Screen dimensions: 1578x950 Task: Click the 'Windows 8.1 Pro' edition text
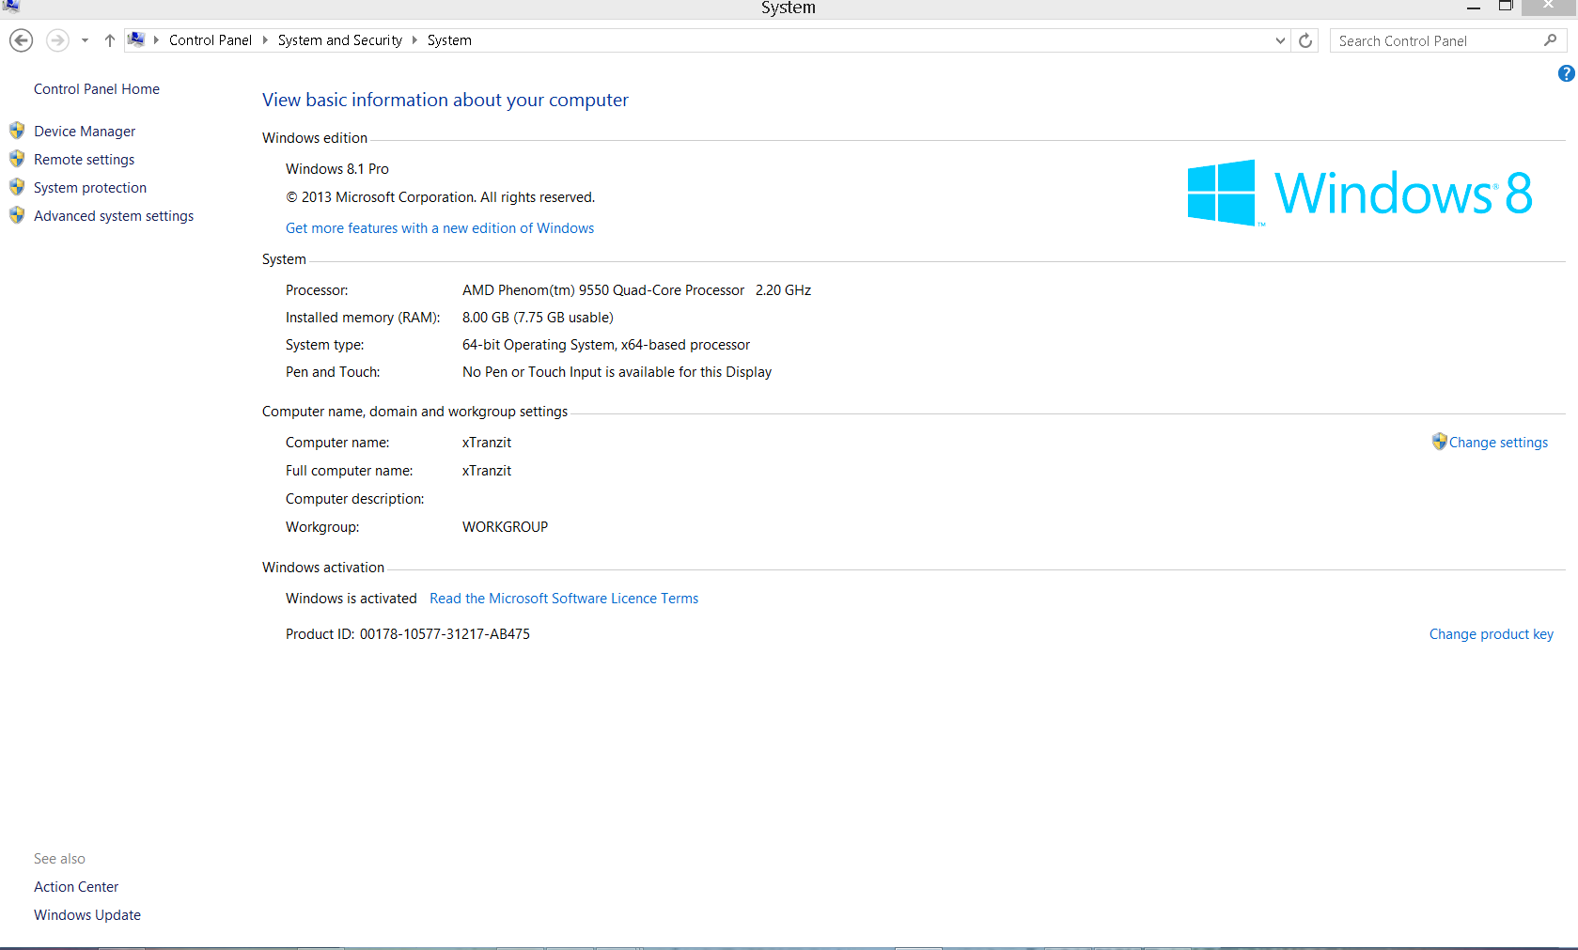click(x=337, y=169)
